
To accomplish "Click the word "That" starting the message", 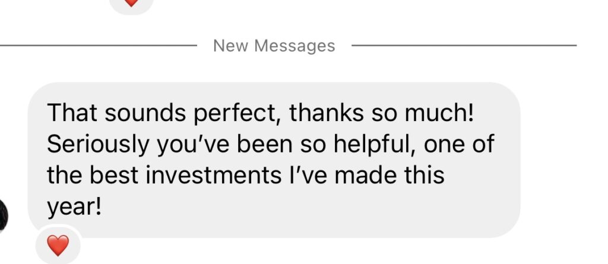I will [68, 113].
